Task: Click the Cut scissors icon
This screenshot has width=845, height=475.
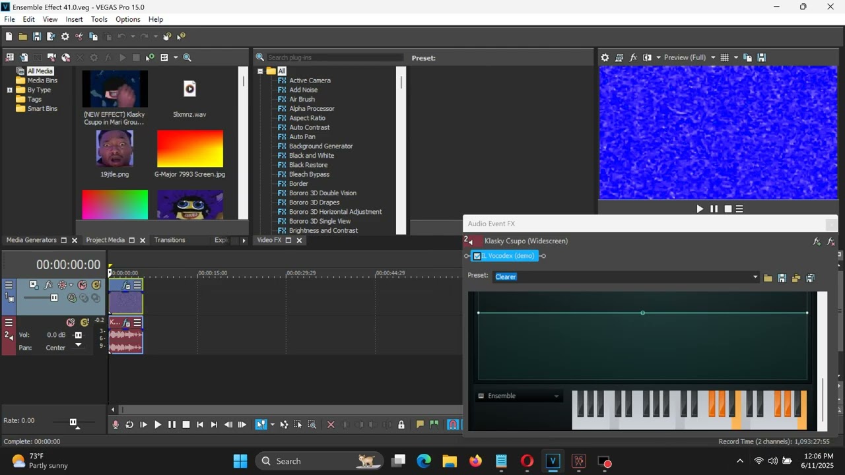Action: click(x=79, y=37)
